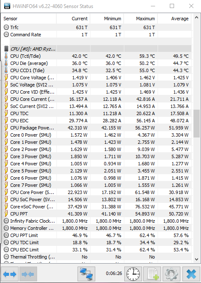Click the lightning icon beside CPU PPT

[6, 214]
